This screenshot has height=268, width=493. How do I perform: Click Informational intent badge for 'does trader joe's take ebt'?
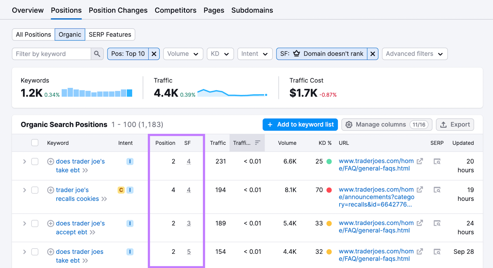point(130,161)
